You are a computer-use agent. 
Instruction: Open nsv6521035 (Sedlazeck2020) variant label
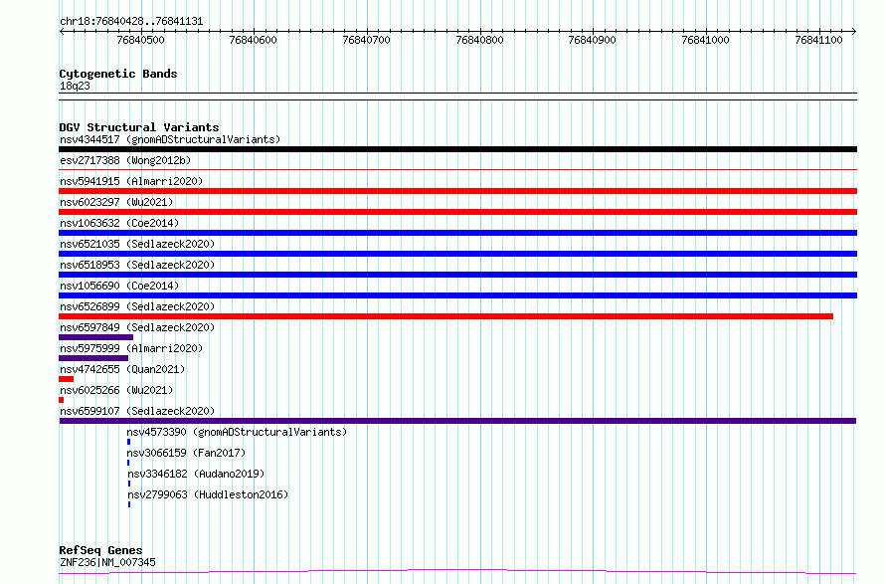click(x=137, y=244)
